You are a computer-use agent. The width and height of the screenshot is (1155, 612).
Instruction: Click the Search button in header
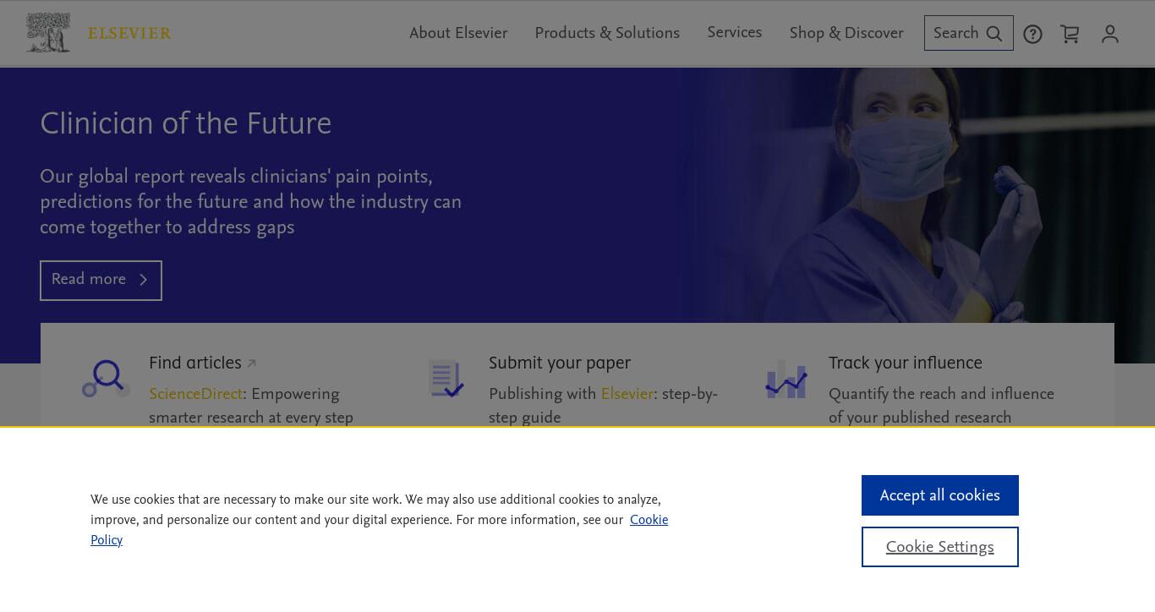(x=968, y=33)
